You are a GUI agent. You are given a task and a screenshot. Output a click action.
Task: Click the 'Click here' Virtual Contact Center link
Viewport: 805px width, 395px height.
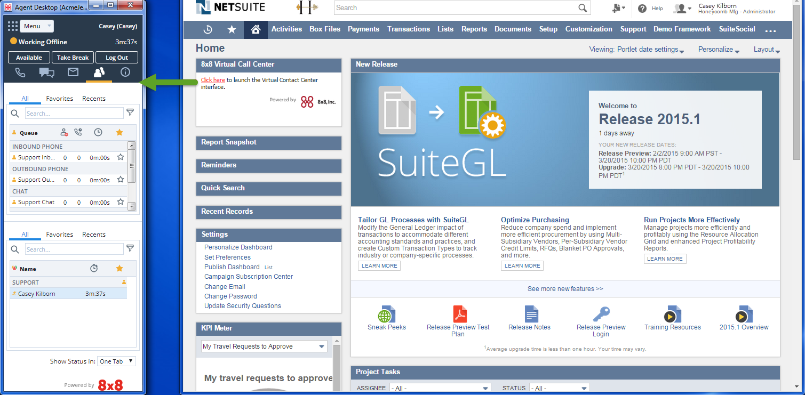[213, 80]
